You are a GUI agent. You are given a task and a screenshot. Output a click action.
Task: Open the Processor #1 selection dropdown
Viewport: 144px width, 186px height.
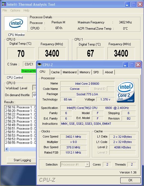click(x=87, y=164)
